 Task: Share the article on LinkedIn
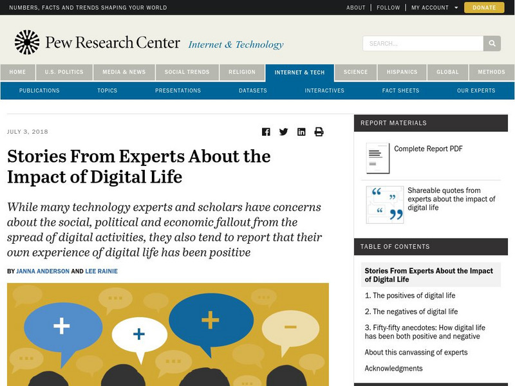point(301,132)
